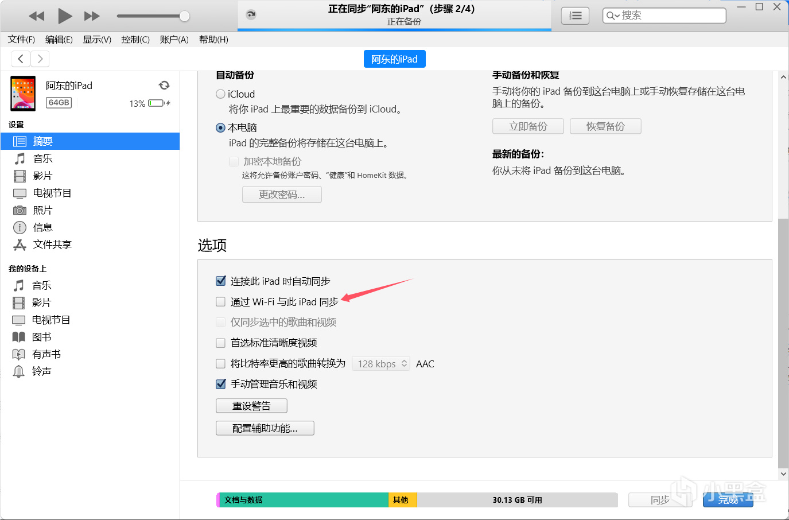Open the 帮助(H) menu

coord(213,40)
